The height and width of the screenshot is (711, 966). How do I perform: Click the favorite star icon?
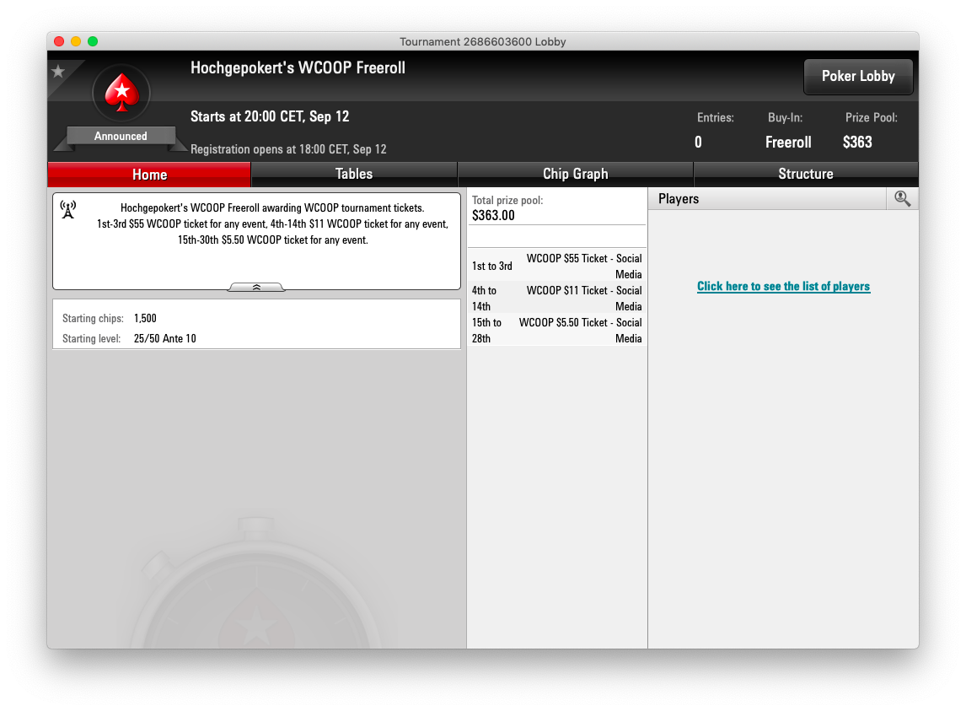58,72
